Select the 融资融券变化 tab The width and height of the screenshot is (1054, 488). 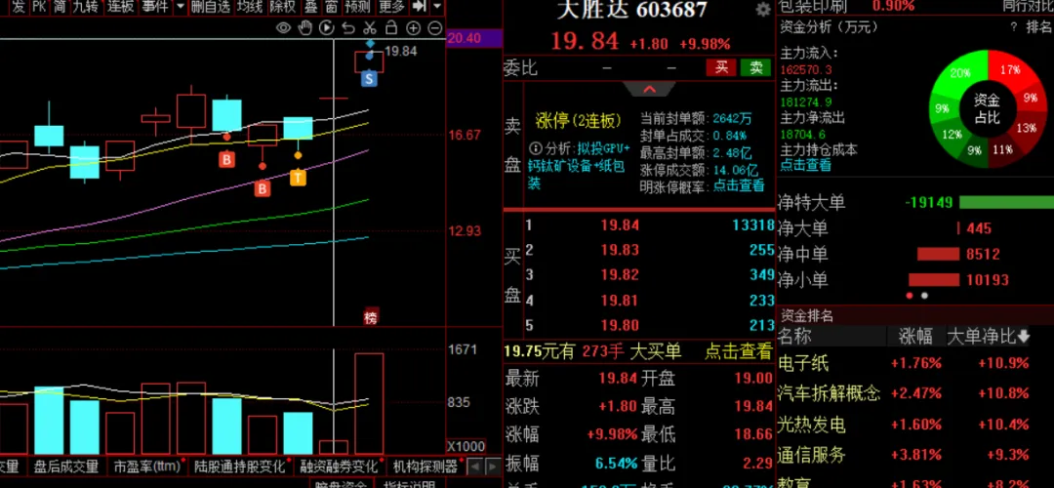click(340, 466)
